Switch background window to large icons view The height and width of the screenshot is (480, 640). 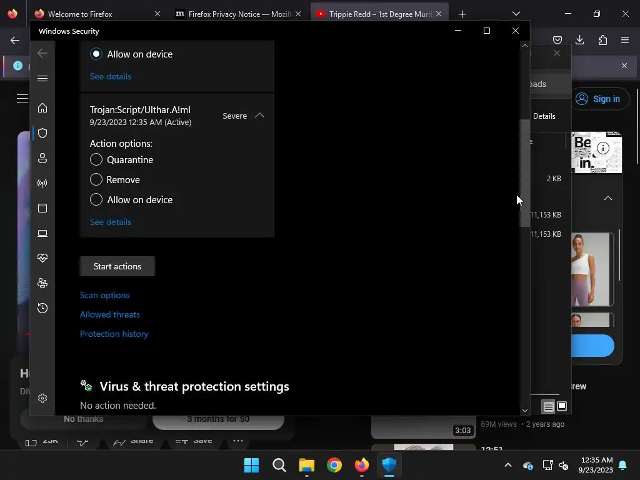(x=562, y=406)
